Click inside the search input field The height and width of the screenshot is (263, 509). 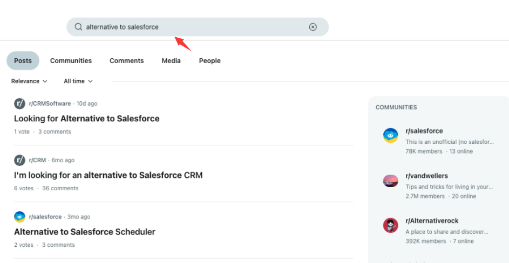pyautogui.click(x=194, y=27)
